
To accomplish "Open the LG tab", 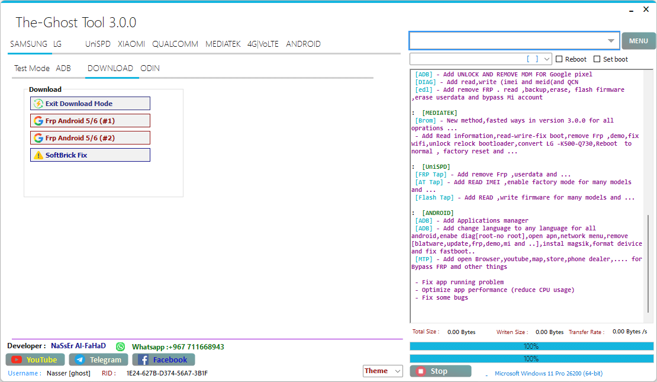I will [x=57, y=44].
